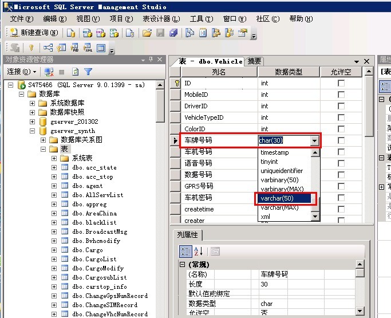Click the refresh icon in Object Explorer

[x=75, y=72]
